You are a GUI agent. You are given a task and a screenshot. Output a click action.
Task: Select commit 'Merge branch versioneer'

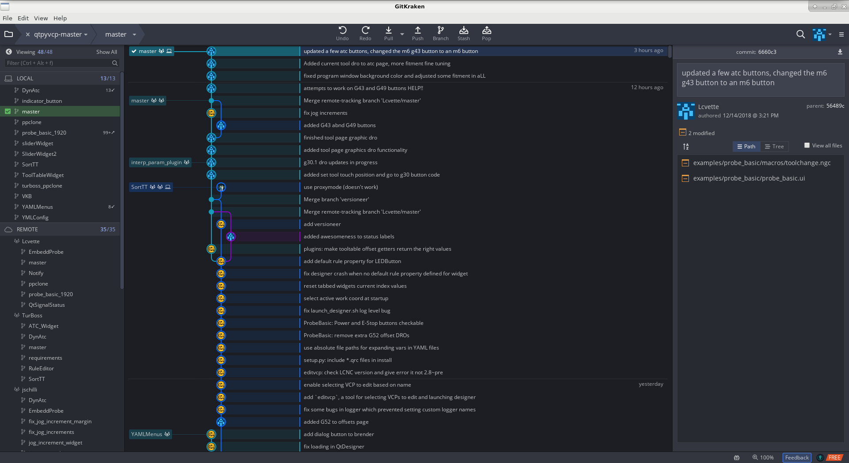336,200
